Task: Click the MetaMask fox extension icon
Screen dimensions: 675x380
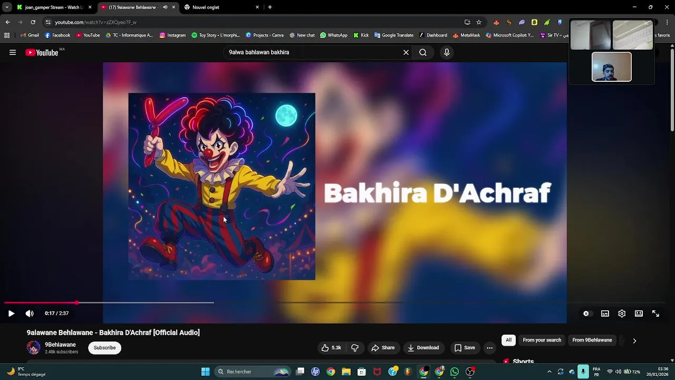Action: (496, 22)
